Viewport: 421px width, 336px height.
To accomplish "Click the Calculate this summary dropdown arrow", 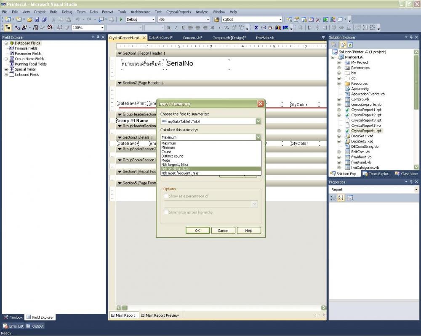I will click(x=258, y=137).
